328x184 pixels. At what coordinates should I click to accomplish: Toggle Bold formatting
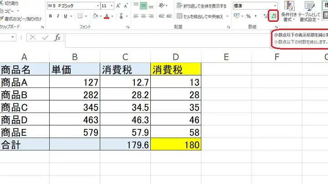[x=51, y=16]
